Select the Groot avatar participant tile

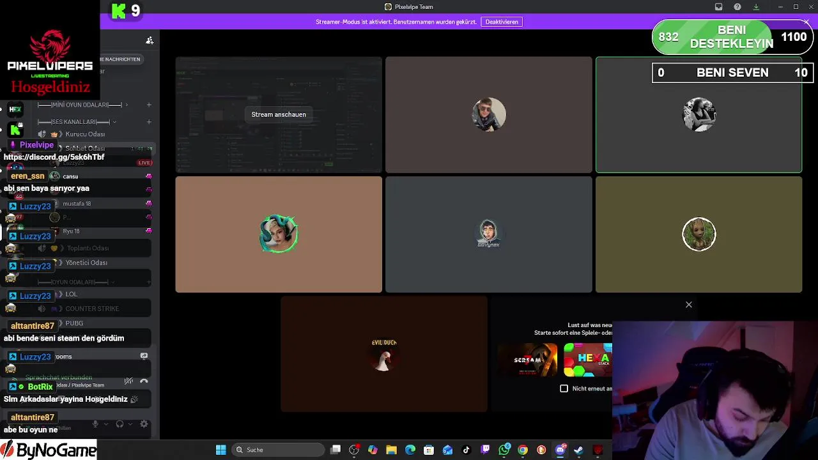pos(698,234)
